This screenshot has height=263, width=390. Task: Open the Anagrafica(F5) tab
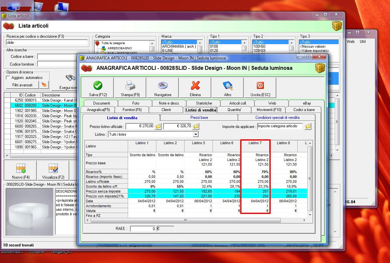98,109
